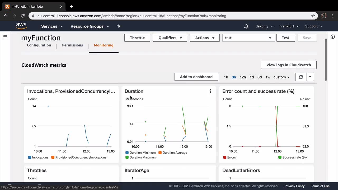Click the Save button
338x190 pixels.
point(307,38)
